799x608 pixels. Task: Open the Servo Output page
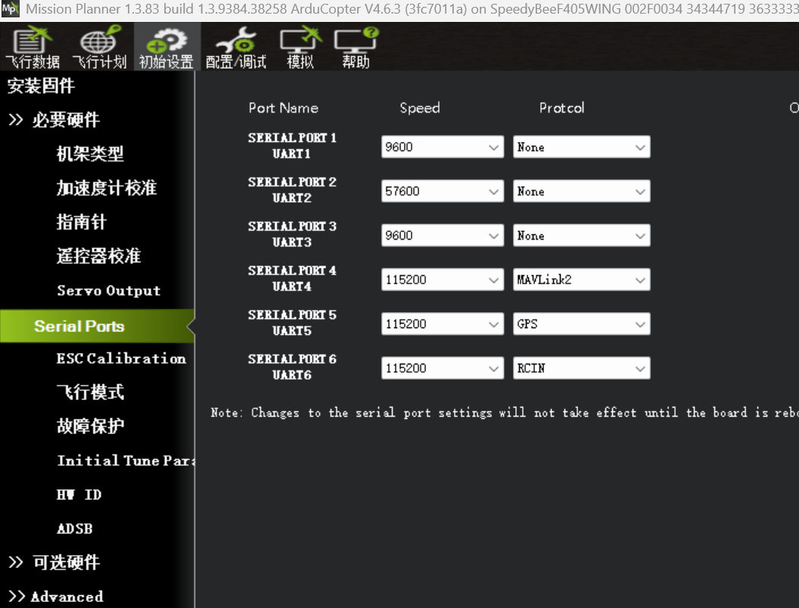108,290
